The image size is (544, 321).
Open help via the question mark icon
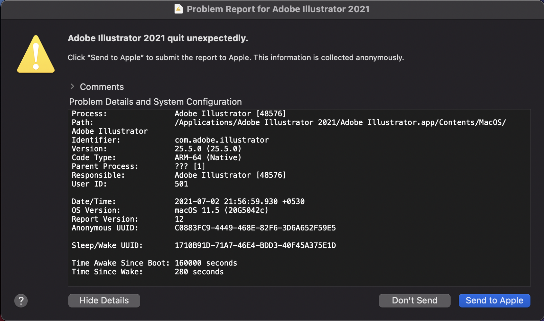21,300
